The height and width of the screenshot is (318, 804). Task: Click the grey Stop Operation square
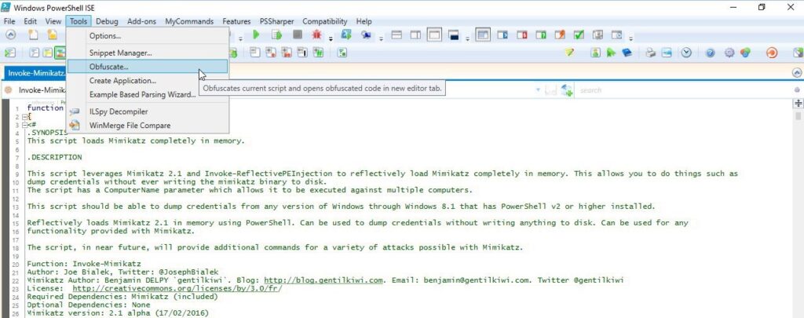click(x=298, y=35)
